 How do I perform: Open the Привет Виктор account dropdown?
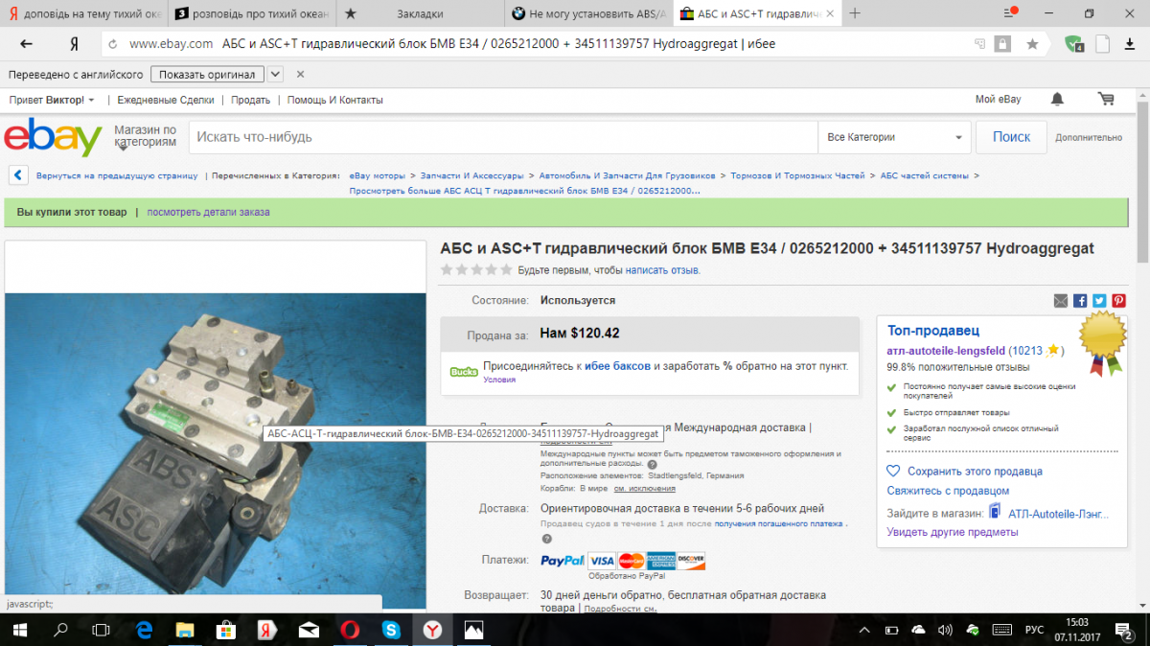click(52, 100)
